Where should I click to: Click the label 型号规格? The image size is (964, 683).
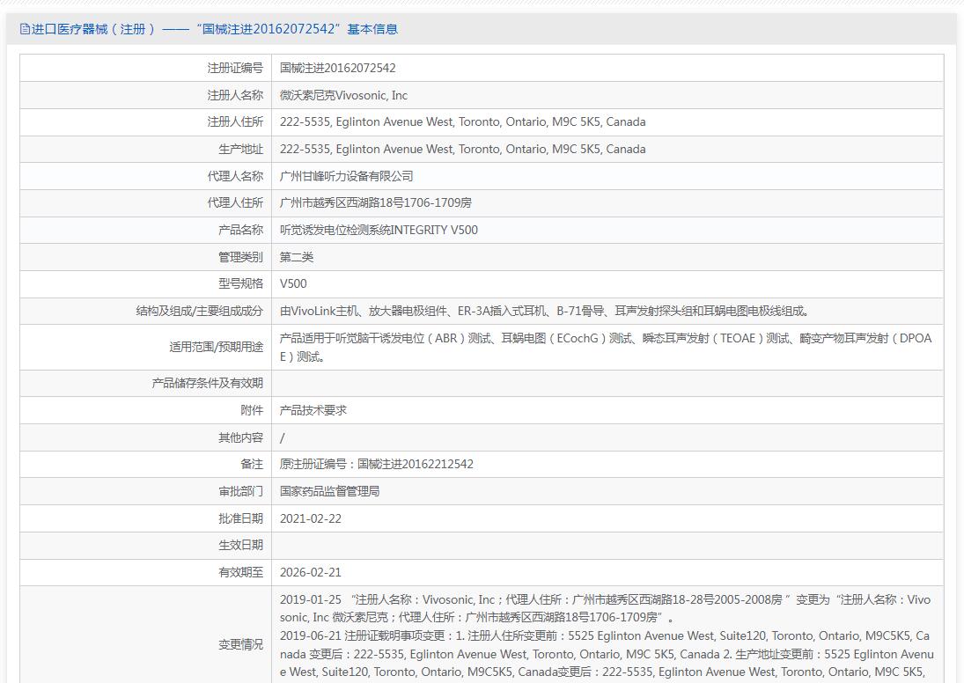pyautogui.click(x=240, y=283)
